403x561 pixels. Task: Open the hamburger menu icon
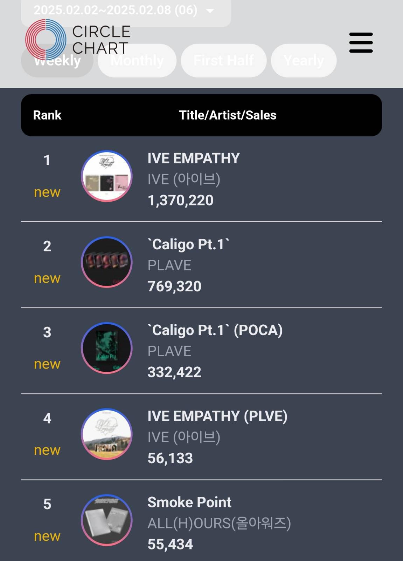[x=361, y=43]
